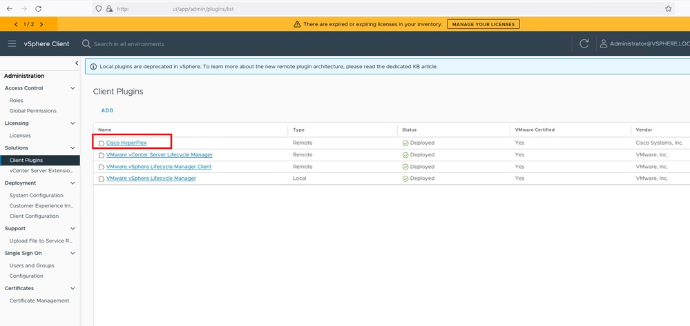Click the shield icon in address bar
The image size is (690, 326).
[x=99, y=9]
